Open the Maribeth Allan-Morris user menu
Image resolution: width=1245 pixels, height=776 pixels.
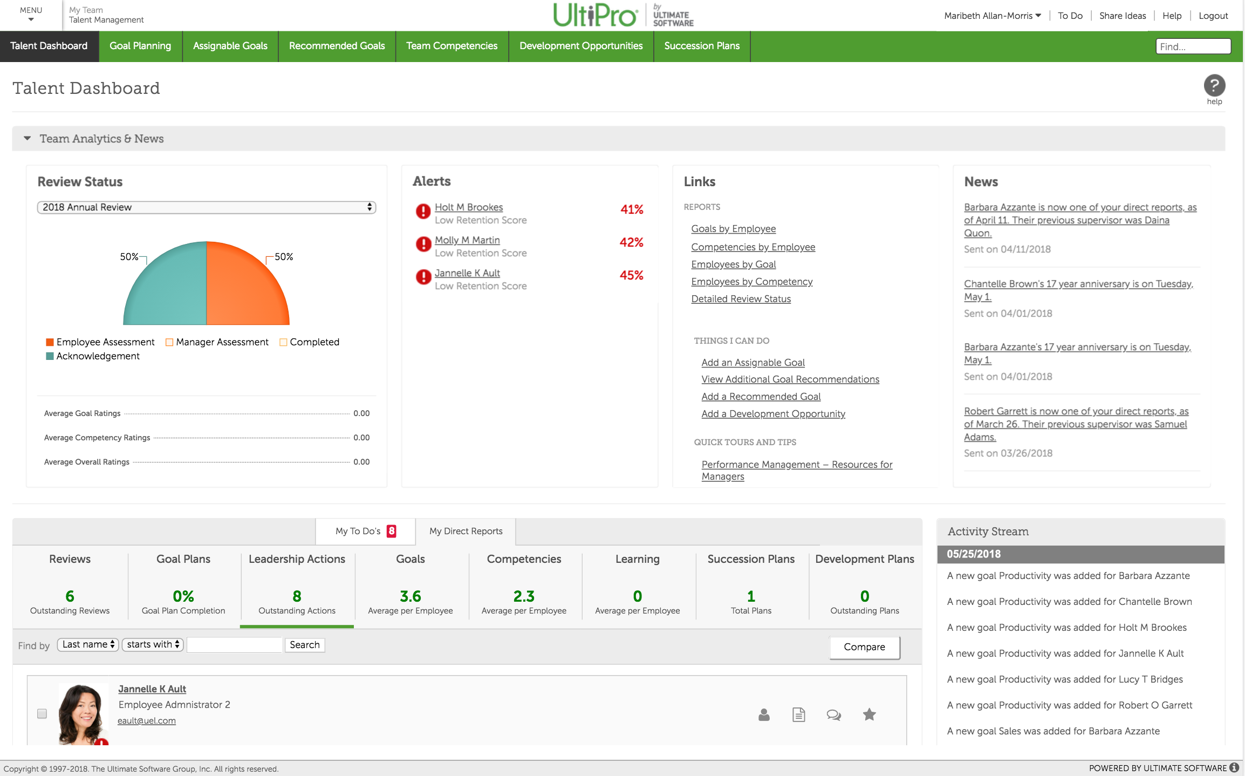coord(991,15)
